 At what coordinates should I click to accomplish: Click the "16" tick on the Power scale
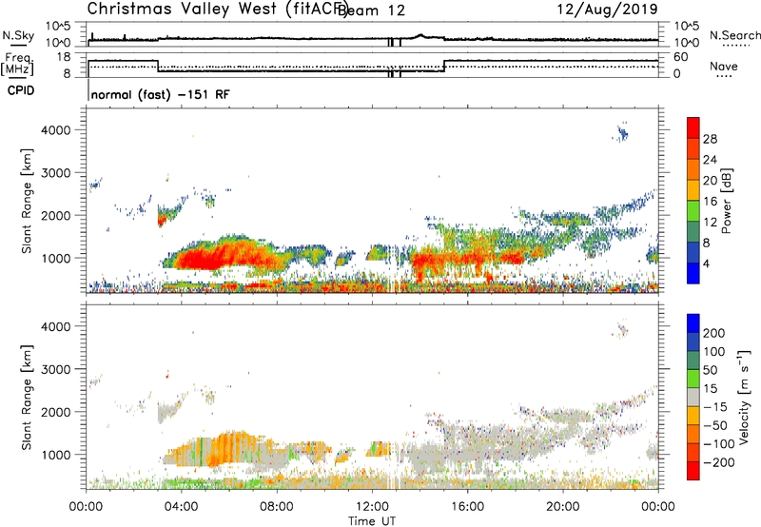710,202
